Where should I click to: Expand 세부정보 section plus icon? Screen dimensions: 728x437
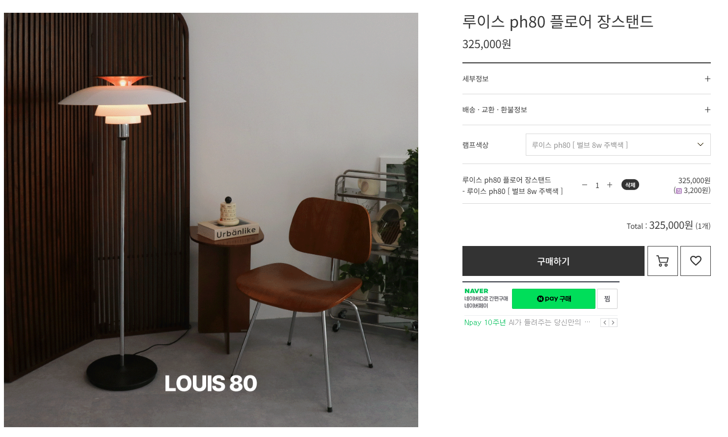707,79
